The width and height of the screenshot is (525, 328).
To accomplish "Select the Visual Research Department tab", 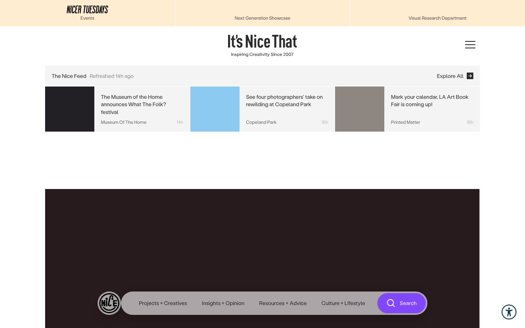I will (x=438, y=13).
